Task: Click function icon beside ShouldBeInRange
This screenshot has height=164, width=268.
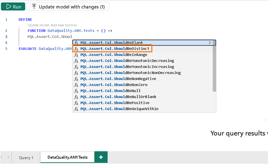Action: (x=76, y=55)
